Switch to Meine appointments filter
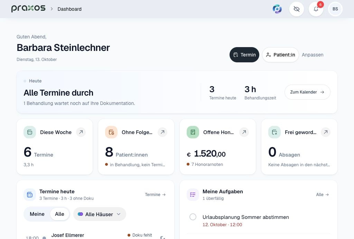Image resolution: width=354 pixels, height=239 pixels. click(x=37, y=214)
